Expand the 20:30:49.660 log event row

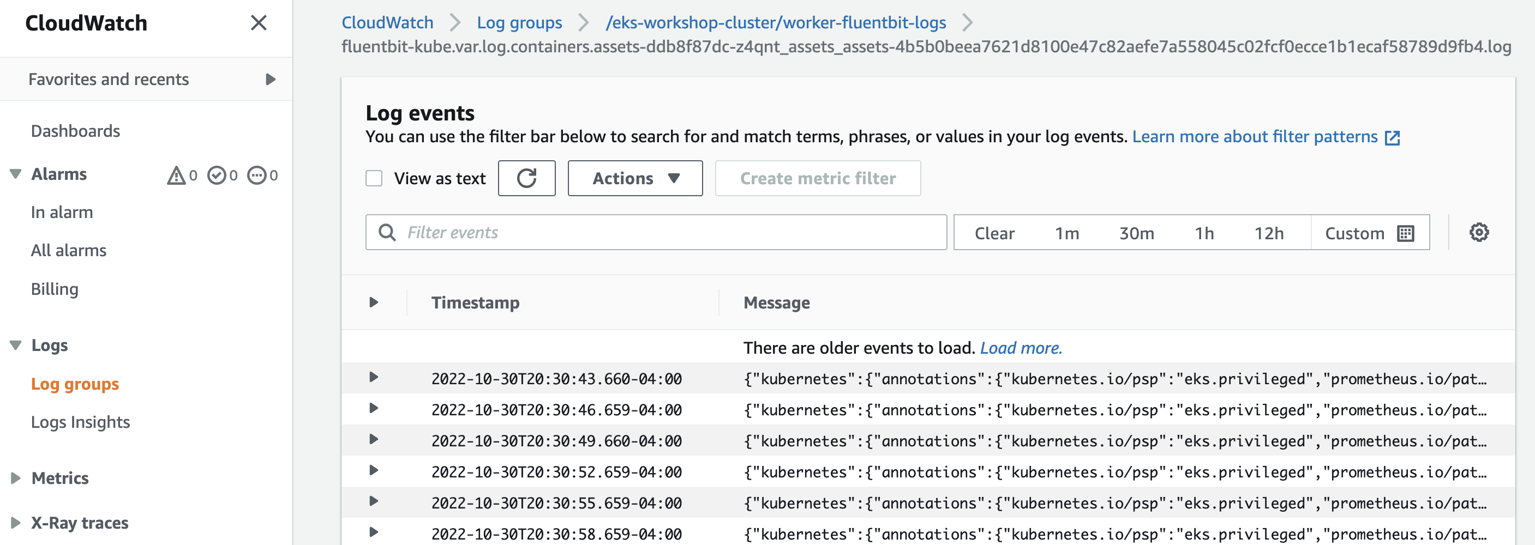(x=374, y=440)
